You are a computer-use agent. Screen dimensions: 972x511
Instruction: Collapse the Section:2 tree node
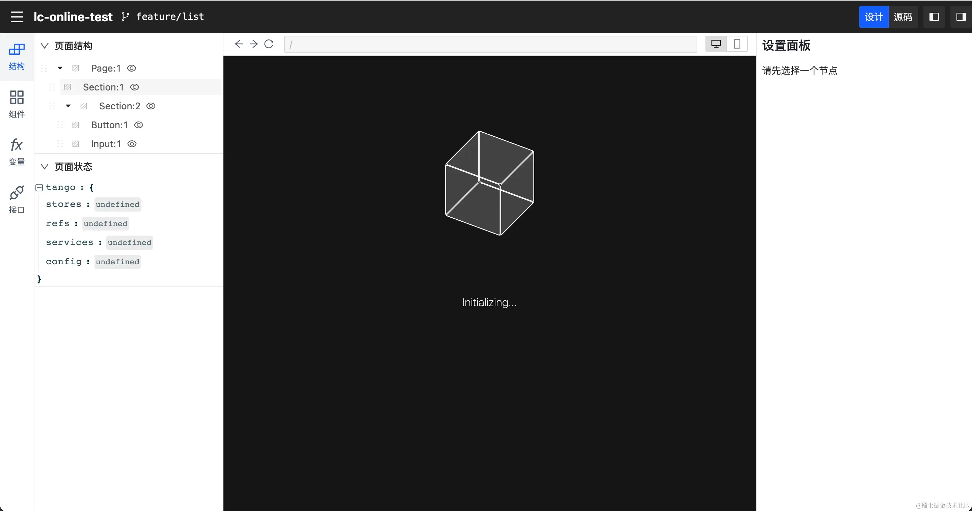(68, 106)
